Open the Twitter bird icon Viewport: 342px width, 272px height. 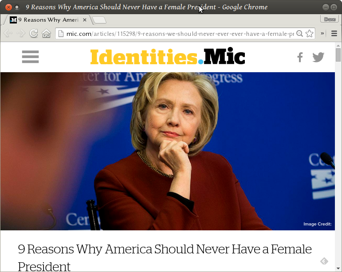click(318, 57)
